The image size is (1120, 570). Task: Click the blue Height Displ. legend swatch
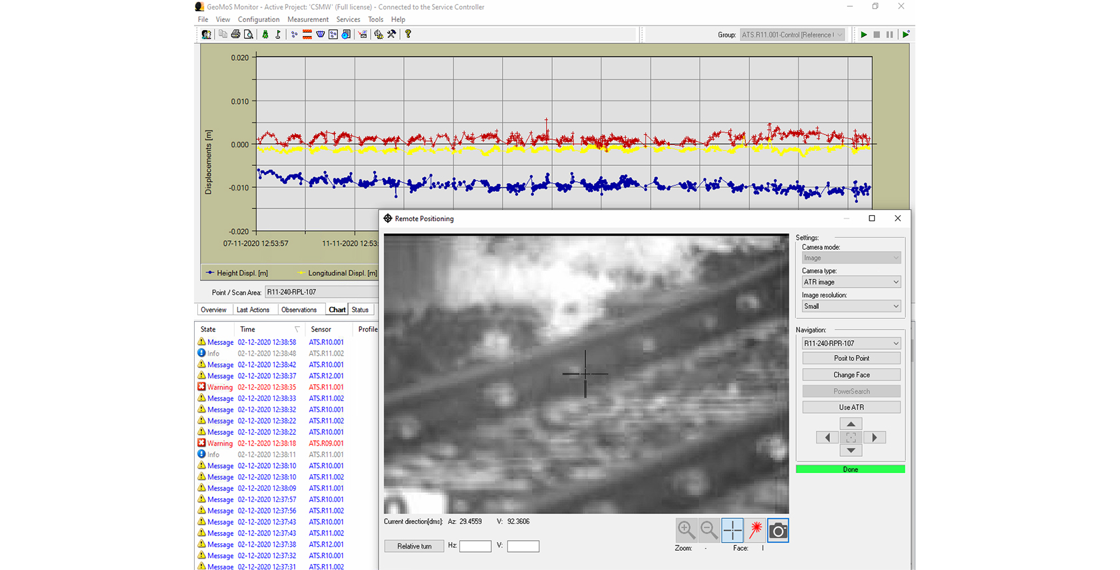209,273
